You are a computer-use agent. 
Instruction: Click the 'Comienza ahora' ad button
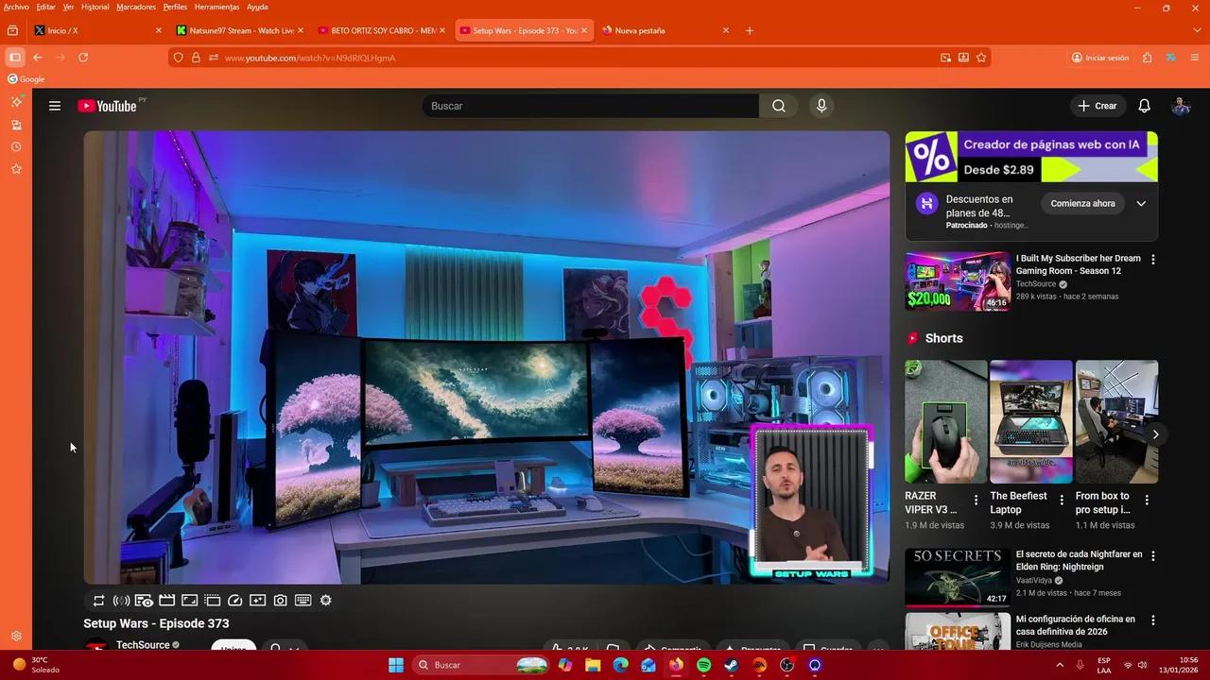(x=1082, y=203)
